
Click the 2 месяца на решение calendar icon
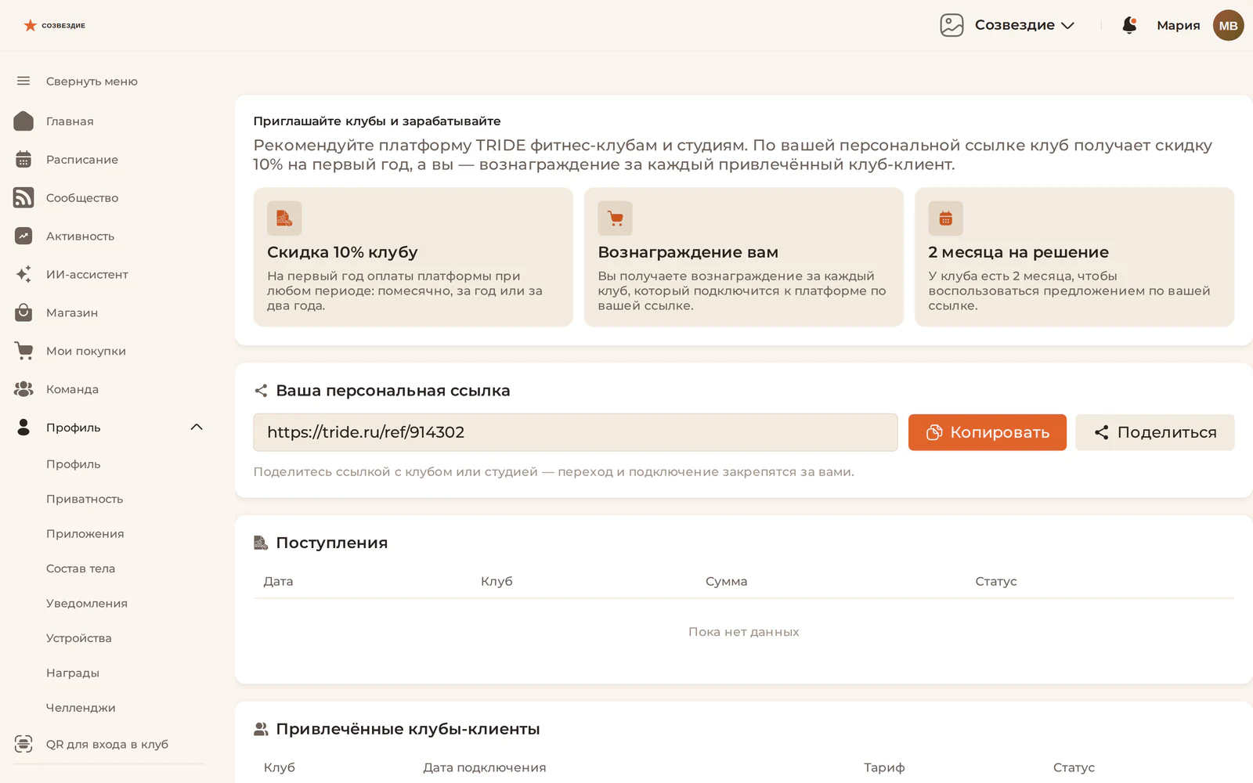pos(945,218)
